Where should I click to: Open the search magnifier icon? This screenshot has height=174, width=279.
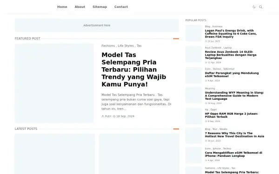(261, 7)
